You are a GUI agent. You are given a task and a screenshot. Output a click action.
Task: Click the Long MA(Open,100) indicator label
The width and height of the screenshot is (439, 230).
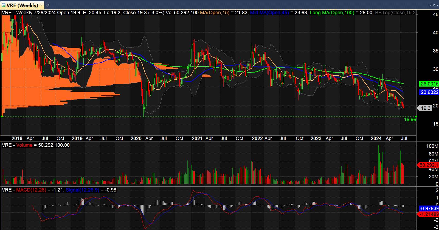pos(332,13)
